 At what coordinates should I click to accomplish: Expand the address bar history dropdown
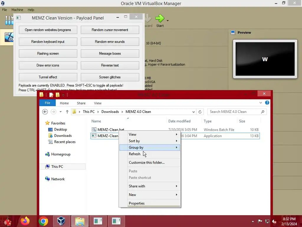pos(193,112)
